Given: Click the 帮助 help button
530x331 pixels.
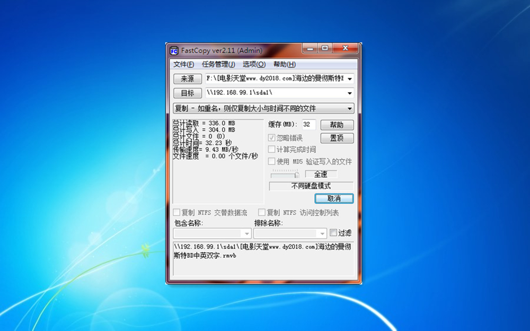Looking at the screenshot, I should click(337, 125).
